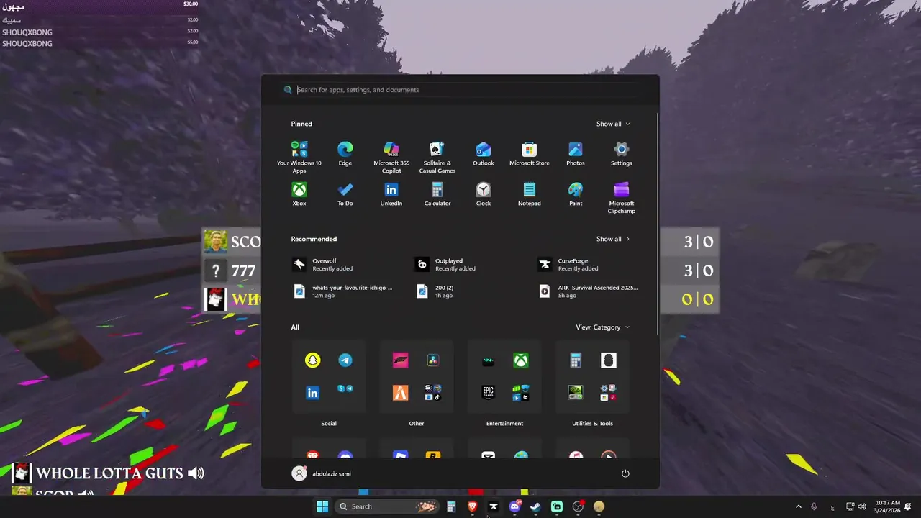Open LinkedIn in the Social category
The width and height of the screenshot is (921, 518).
click(x=312, y=393)
